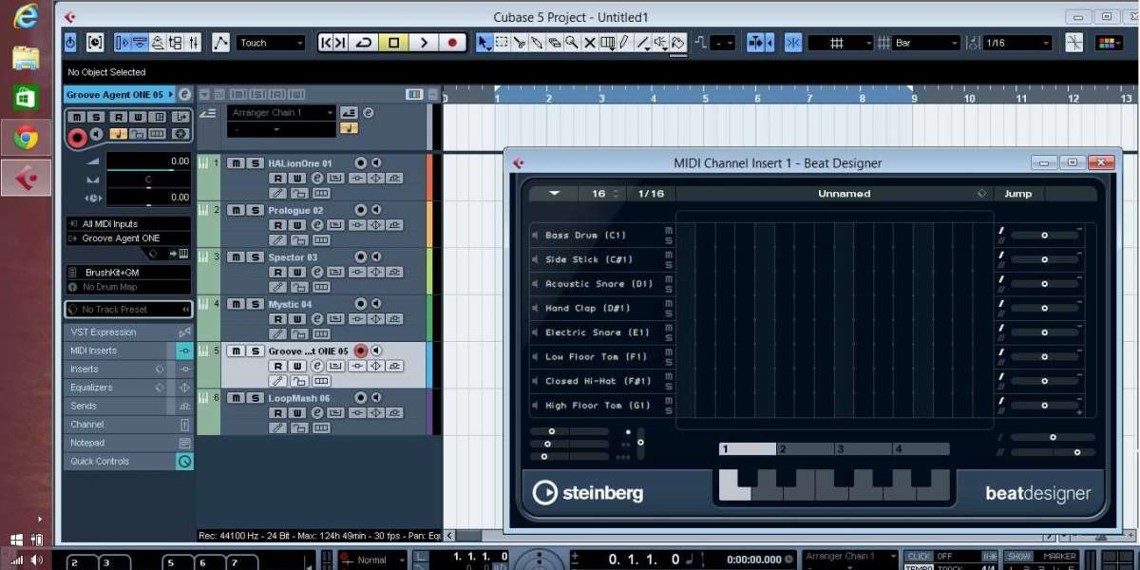Select pattern 3 in Beat Designer
Viewport: 1140px width, 570px height.
863,449
